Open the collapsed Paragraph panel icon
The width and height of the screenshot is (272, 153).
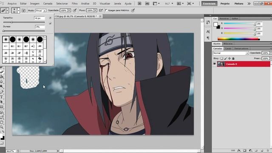tap(208, 38)
